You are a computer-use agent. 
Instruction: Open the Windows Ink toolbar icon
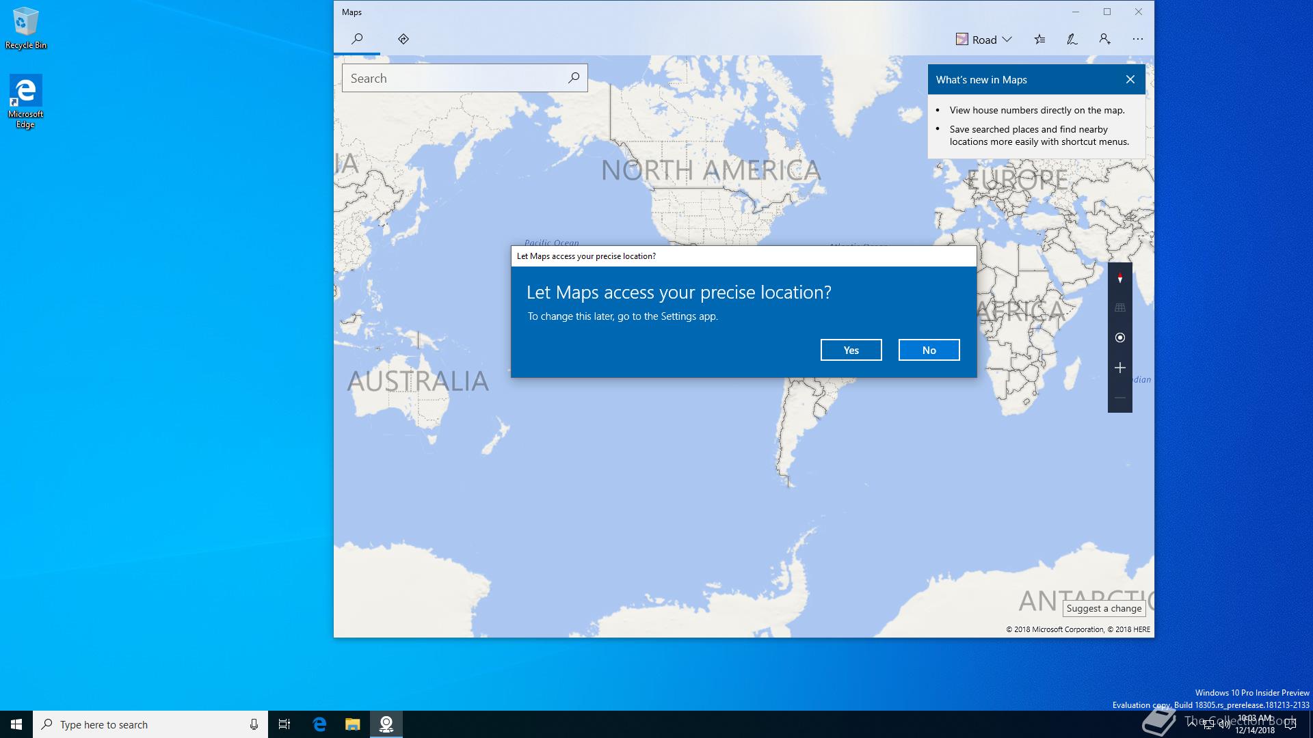(x=1072, y=40)
